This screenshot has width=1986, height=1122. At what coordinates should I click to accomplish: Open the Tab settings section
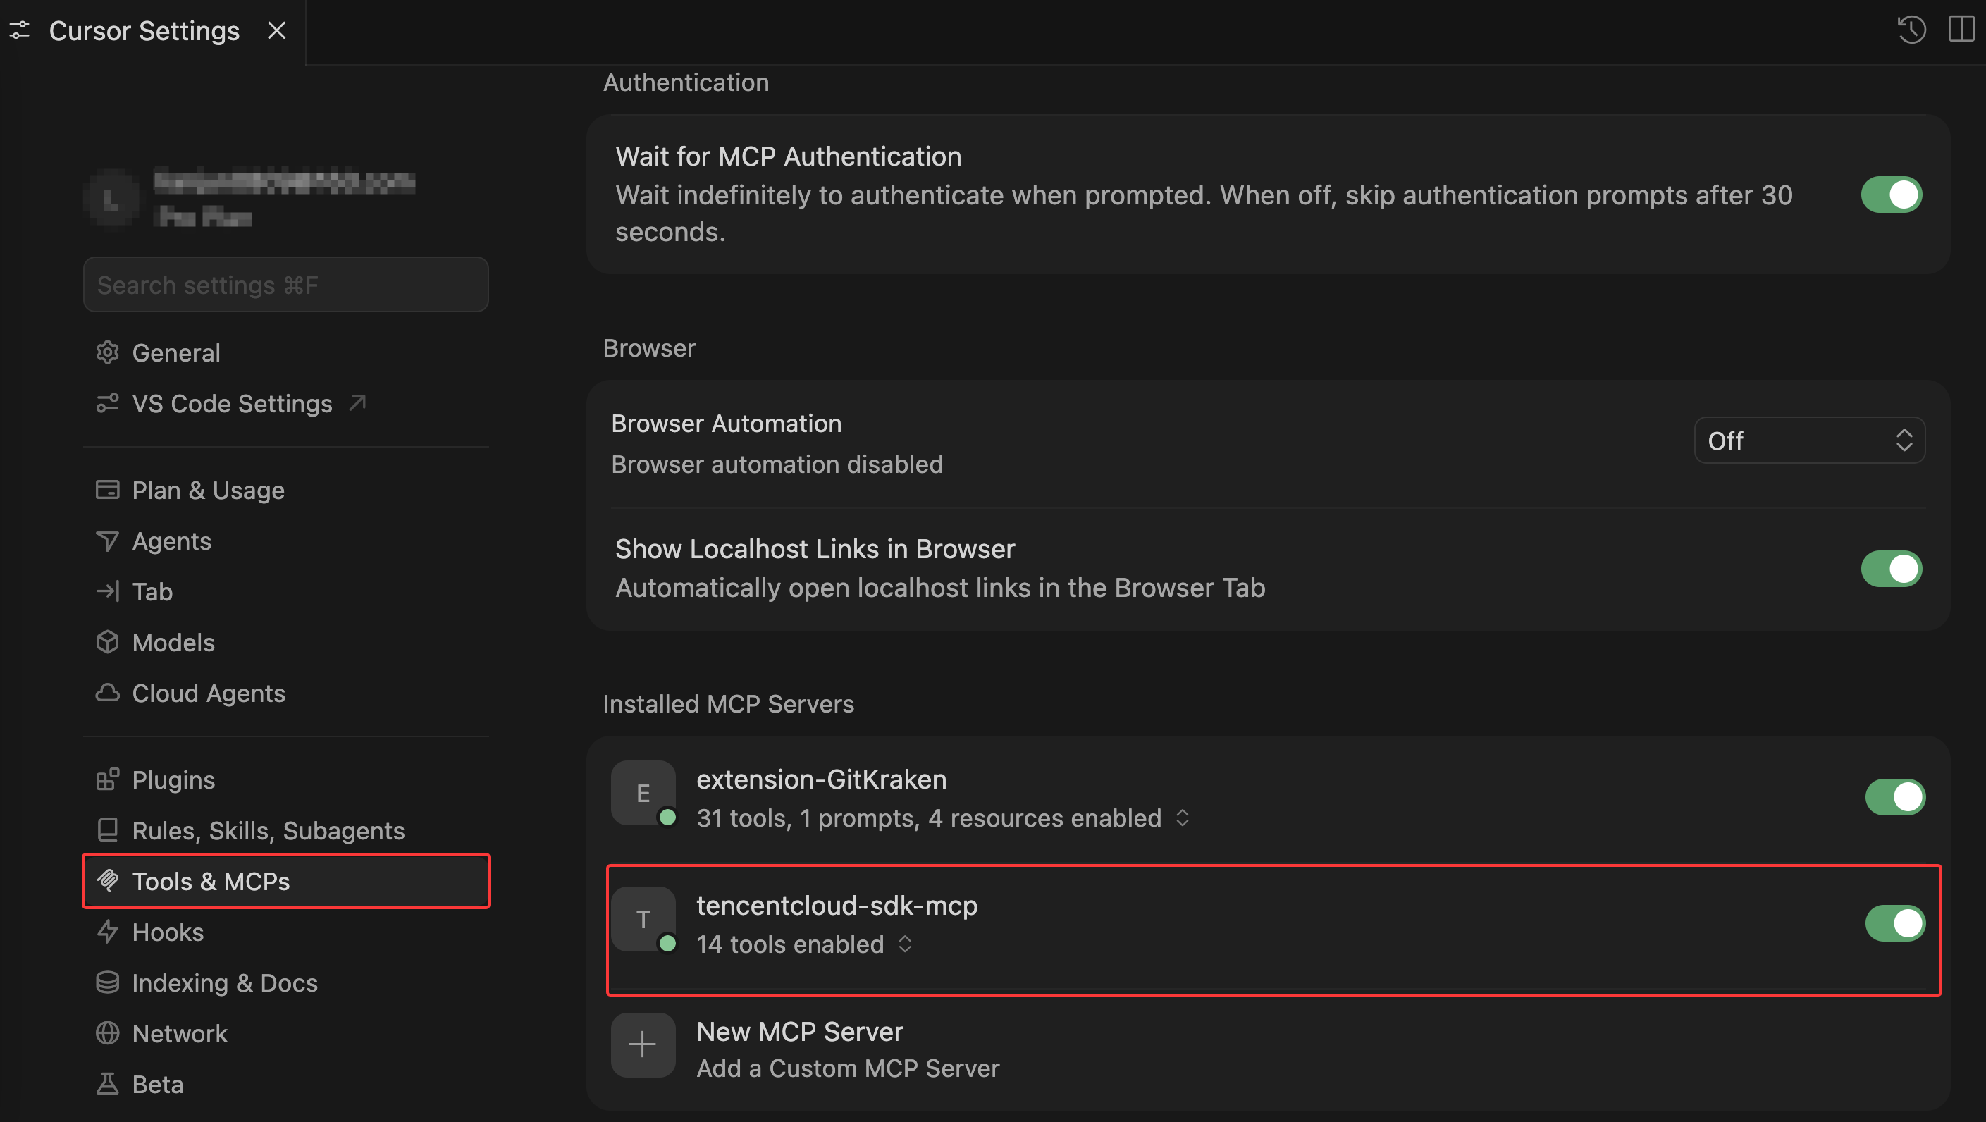pyautogui.click(x=285, y=591)
